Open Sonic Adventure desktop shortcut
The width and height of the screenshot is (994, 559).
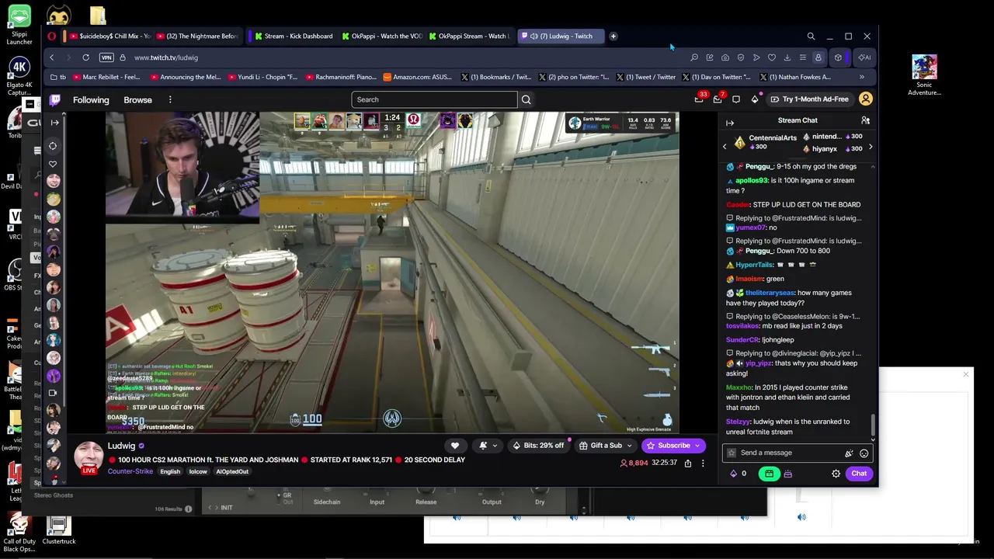924,76
